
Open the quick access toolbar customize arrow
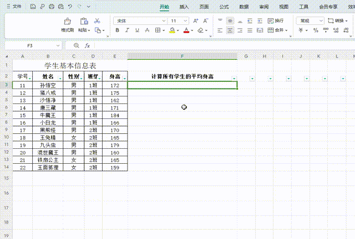click(89, 7)
